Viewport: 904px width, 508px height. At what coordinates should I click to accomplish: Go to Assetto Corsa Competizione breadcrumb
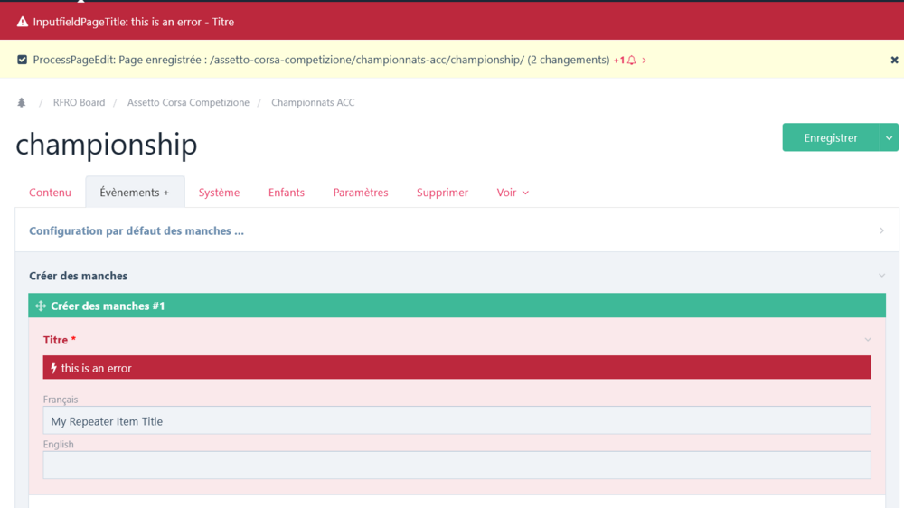pyautogui.click(x=188, y=103)
